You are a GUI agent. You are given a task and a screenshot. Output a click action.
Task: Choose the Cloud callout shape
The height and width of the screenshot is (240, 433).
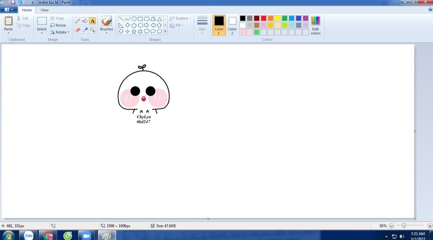click(x=159, y=31)
